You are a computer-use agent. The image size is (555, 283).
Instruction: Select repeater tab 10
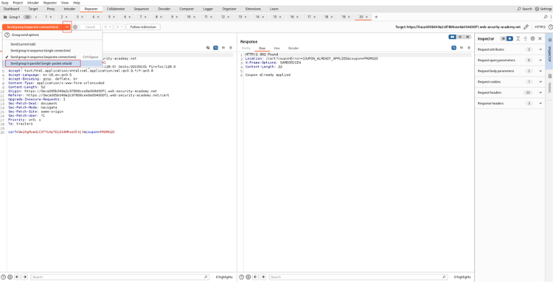[x=189, y=17]
